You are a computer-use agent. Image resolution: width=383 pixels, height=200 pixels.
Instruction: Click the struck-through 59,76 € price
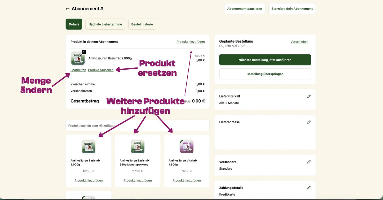coord(200,56)
